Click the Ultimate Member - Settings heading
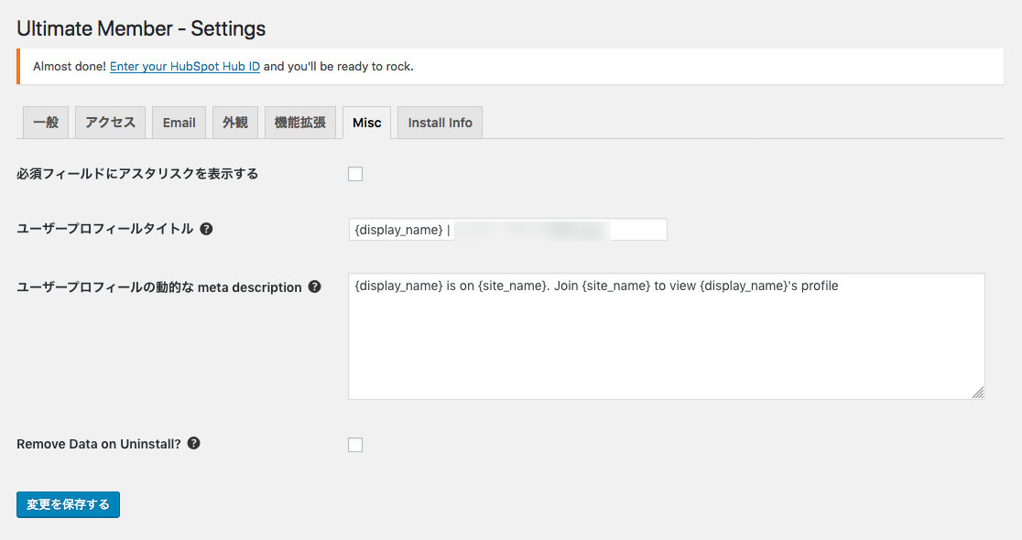The width and height of the screenshot is (1022, 540). click(141, 28)
